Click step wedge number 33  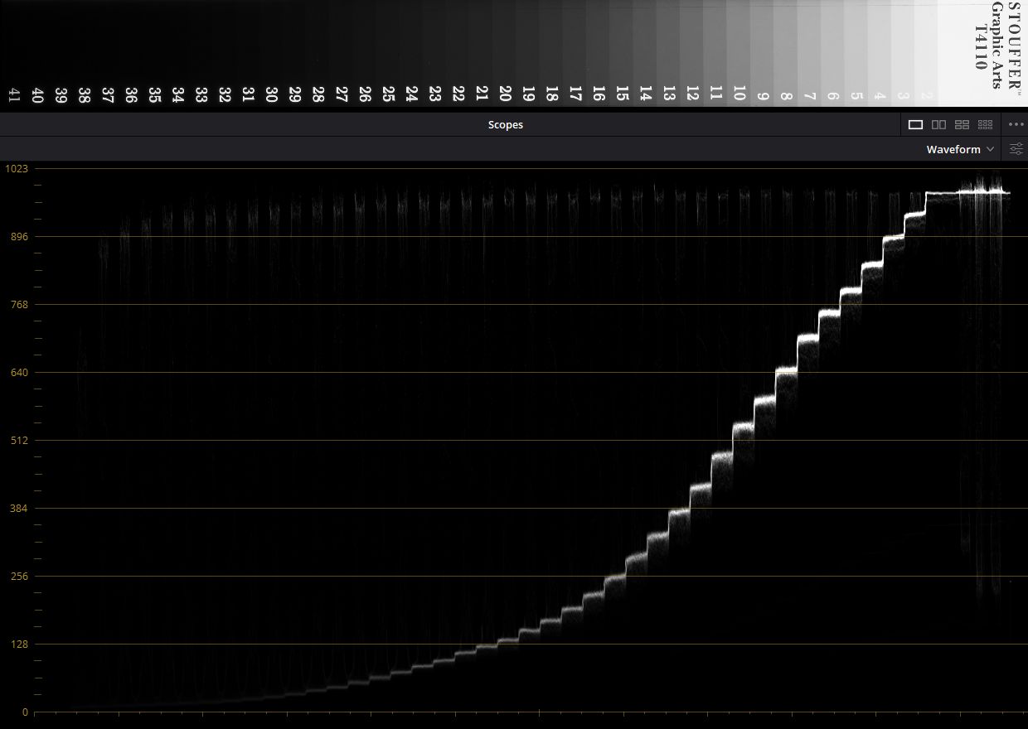pos(201,94)
